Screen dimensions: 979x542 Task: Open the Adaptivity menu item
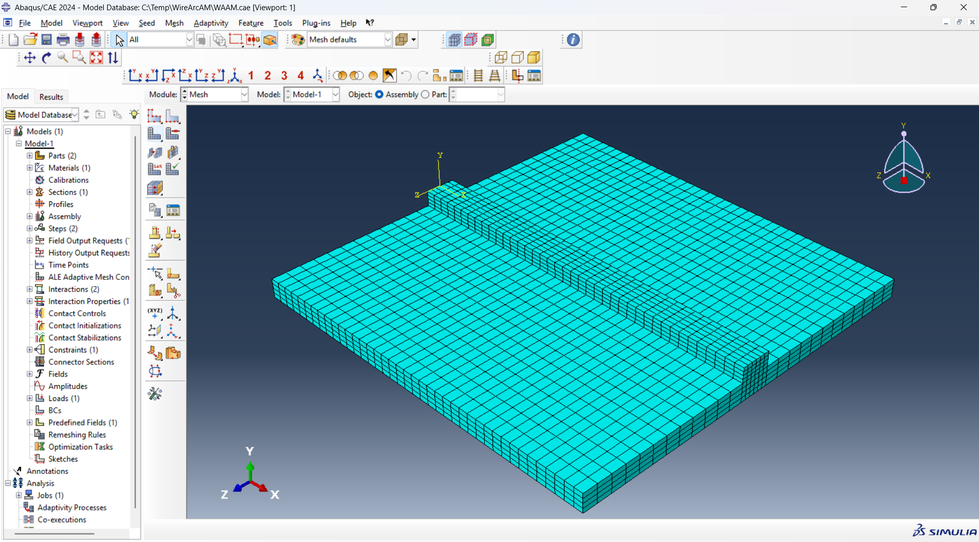[x=211, y=23]
